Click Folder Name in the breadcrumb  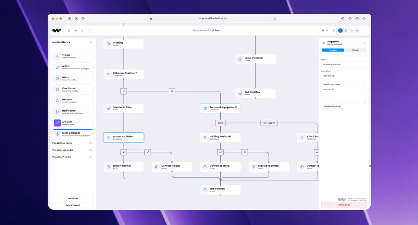click(x=200, y=31)
